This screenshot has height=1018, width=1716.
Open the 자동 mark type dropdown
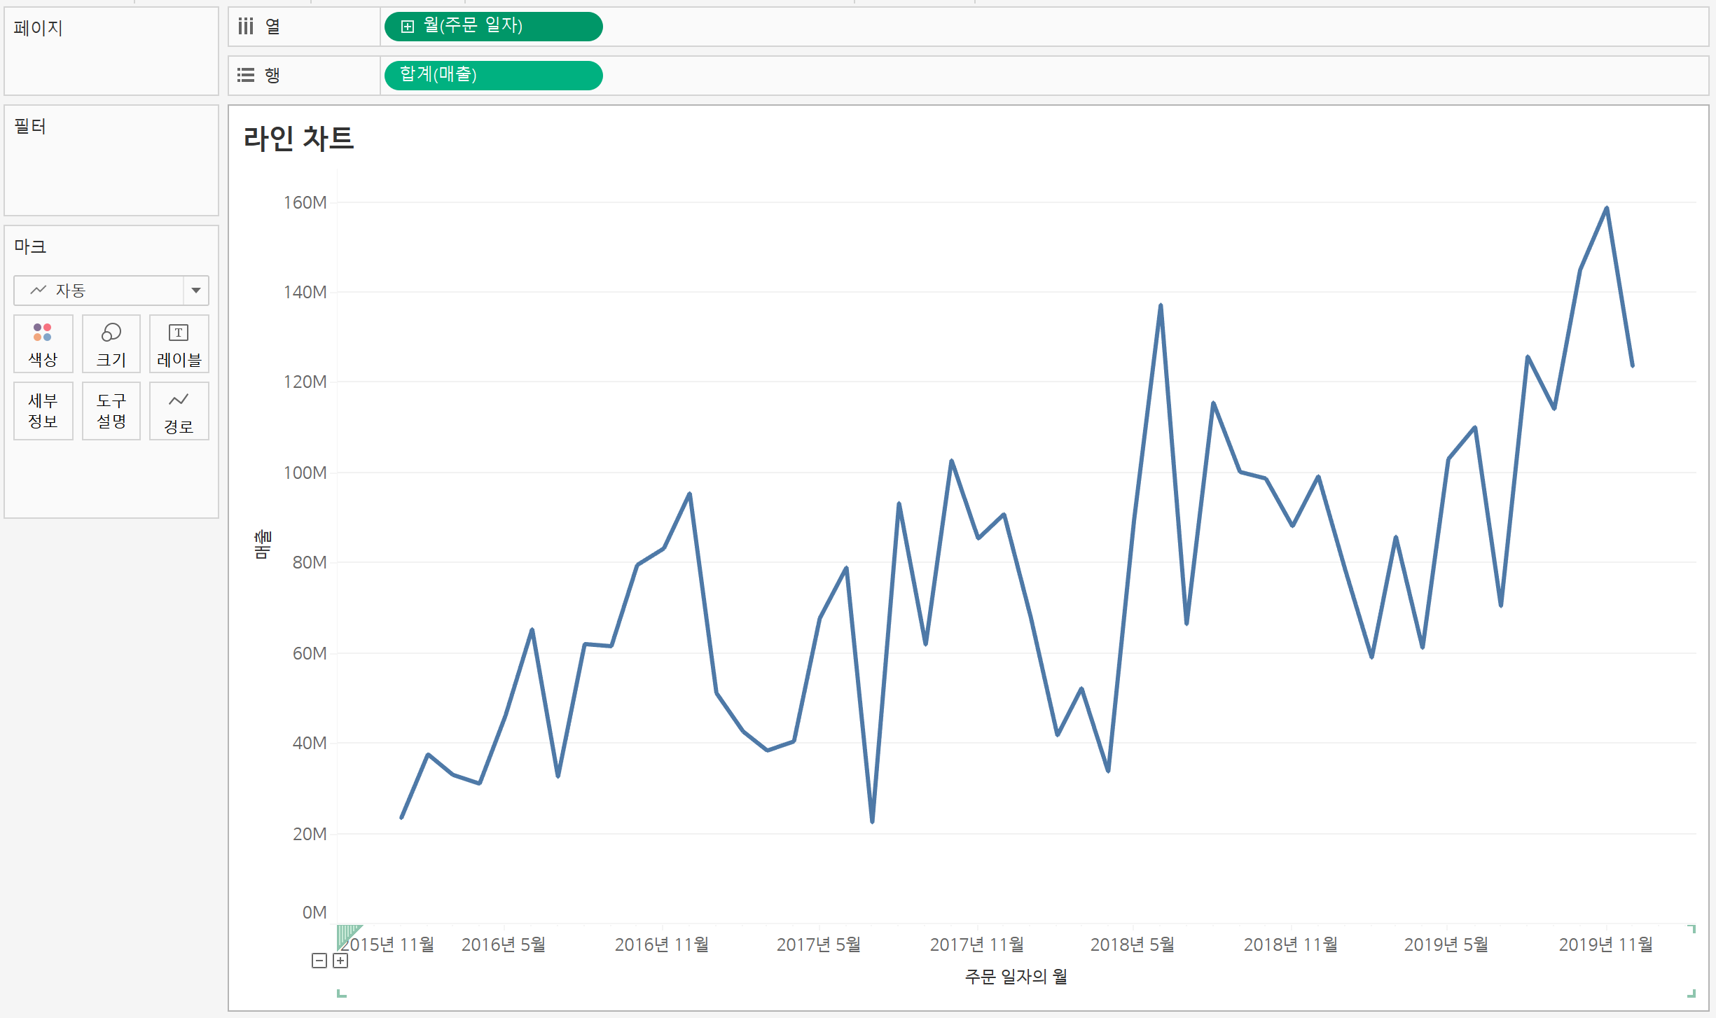(195, 291)
